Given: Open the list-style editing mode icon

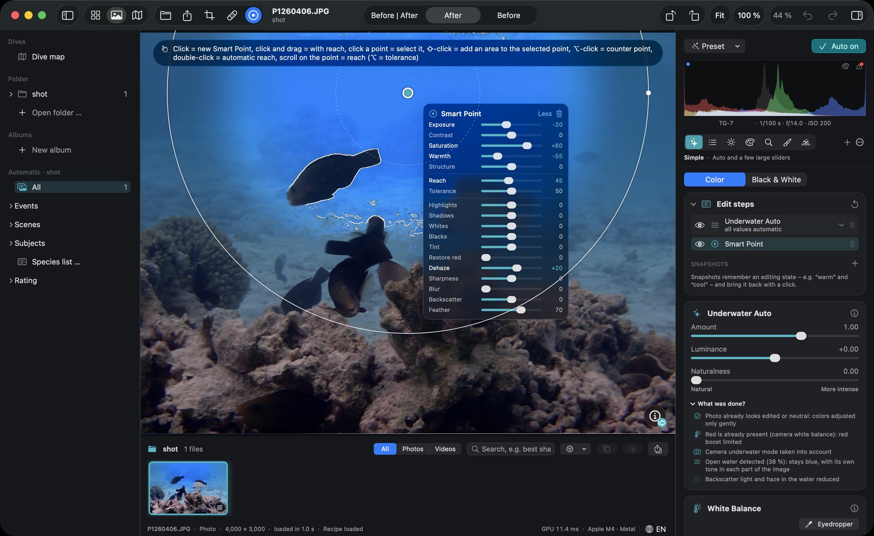Looking at the screenshot, I should point(713,142).
